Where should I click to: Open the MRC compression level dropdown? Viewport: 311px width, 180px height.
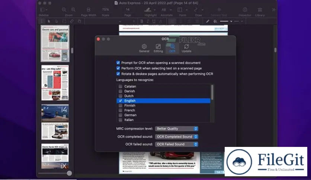tap(177, 129)
